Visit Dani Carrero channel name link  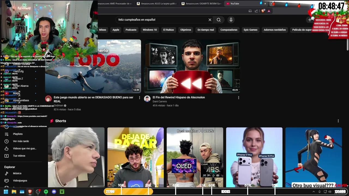[160, 102]
